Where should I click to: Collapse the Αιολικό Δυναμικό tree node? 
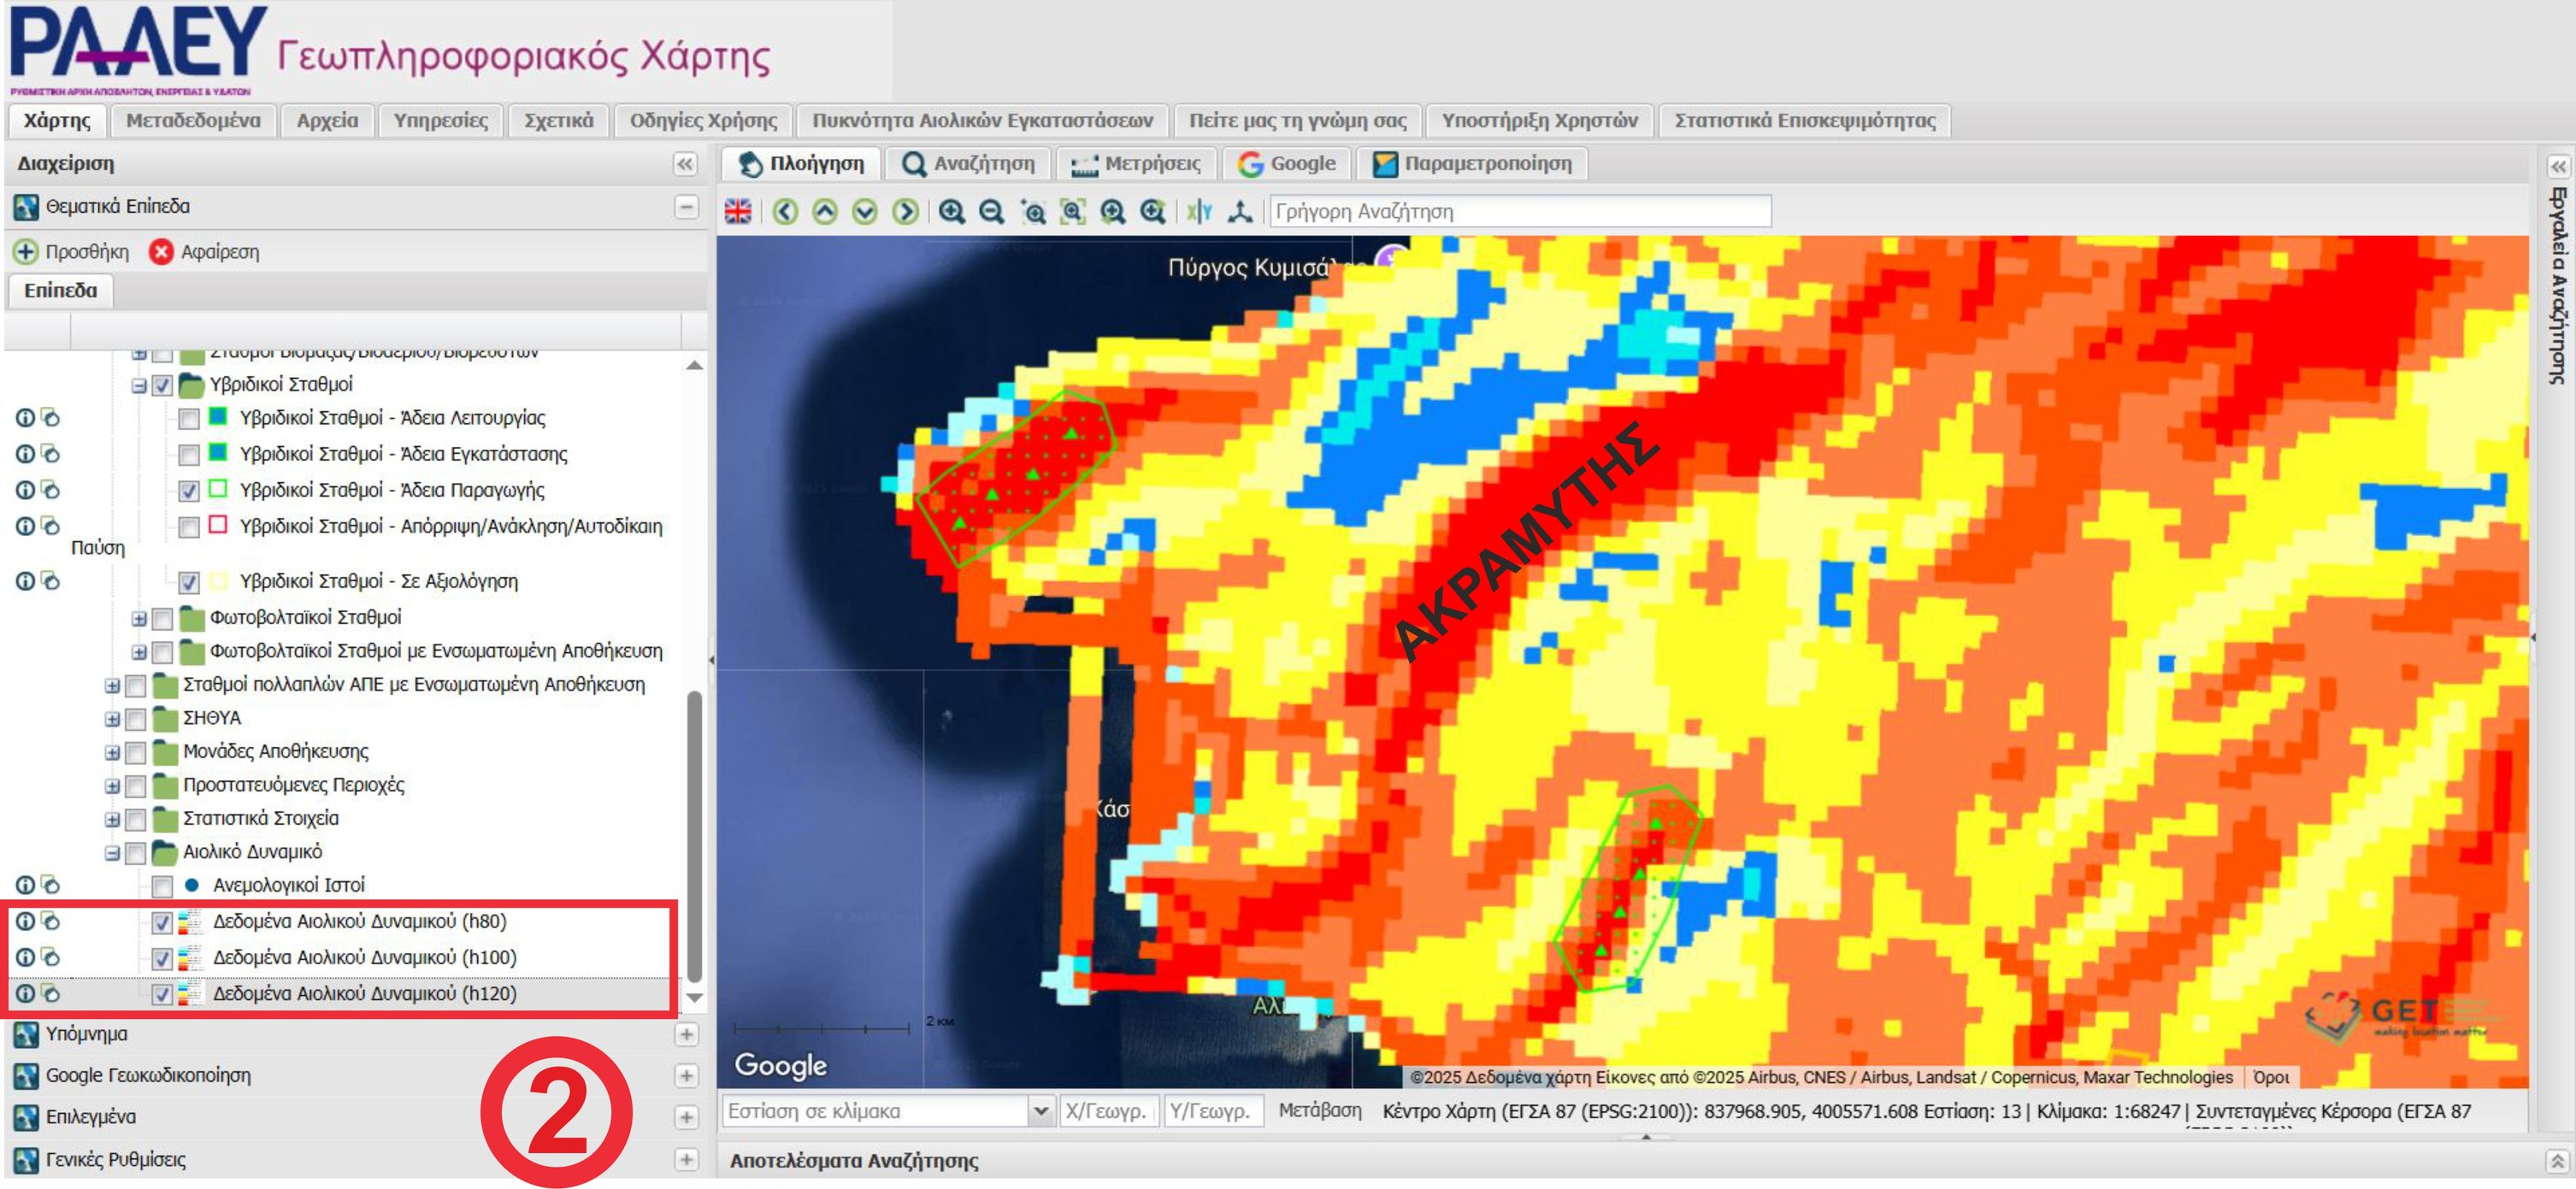tap(112, 853)
